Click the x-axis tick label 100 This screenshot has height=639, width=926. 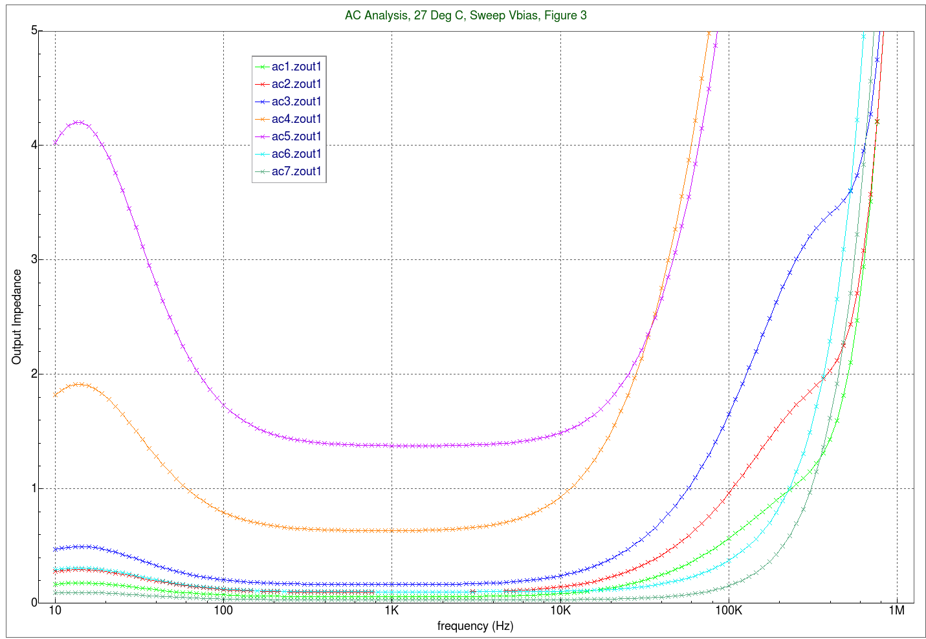tap(223, 611)
